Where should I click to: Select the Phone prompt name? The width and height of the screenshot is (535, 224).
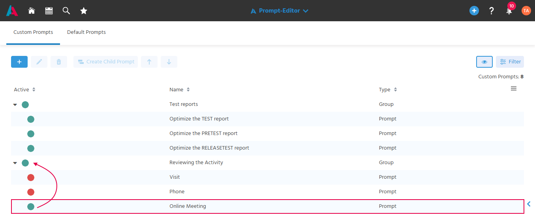(x=177, y=192)
